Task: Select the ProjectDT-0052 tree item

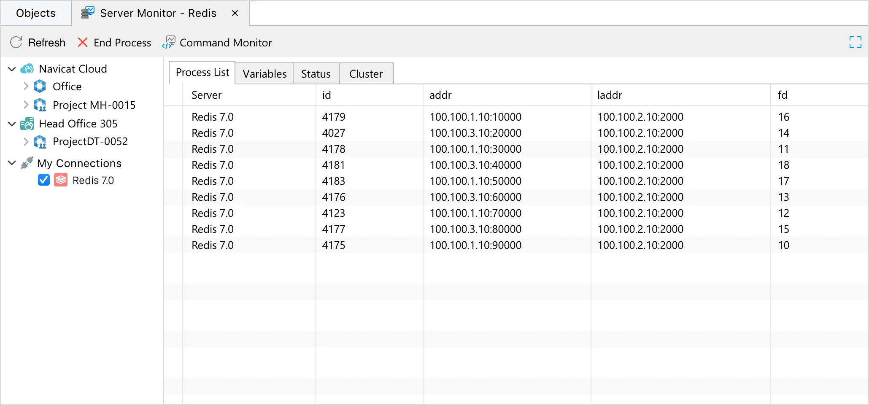Action: pyautogui.click(x=90, y=141)
